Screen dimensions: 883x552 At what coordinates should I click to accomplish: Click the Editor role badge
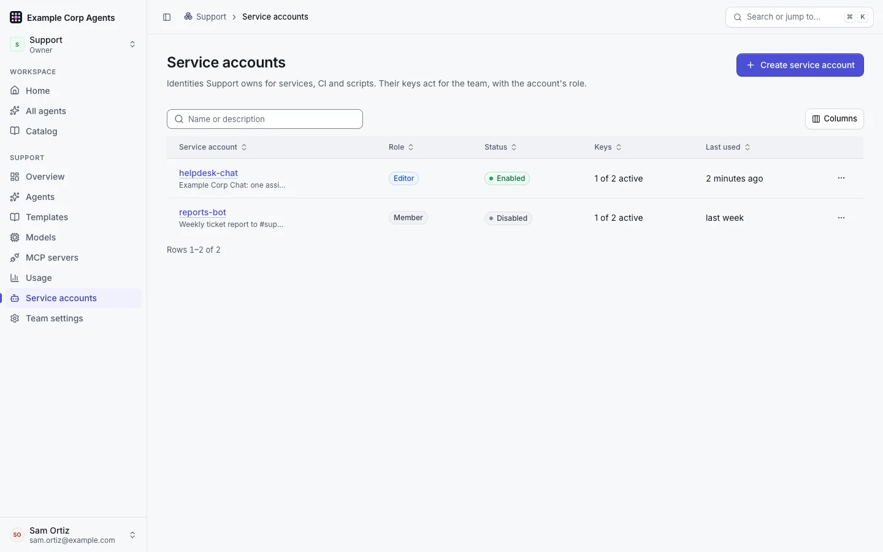point(403,178)
